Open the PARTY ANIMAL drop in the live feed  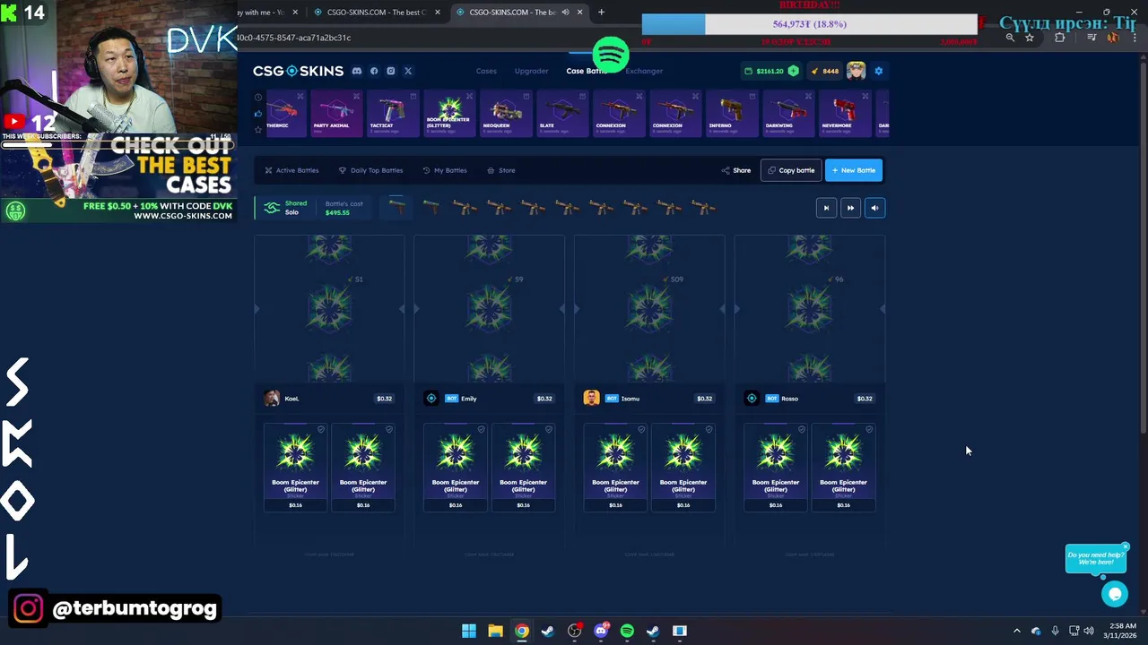(x=338, y=114)
